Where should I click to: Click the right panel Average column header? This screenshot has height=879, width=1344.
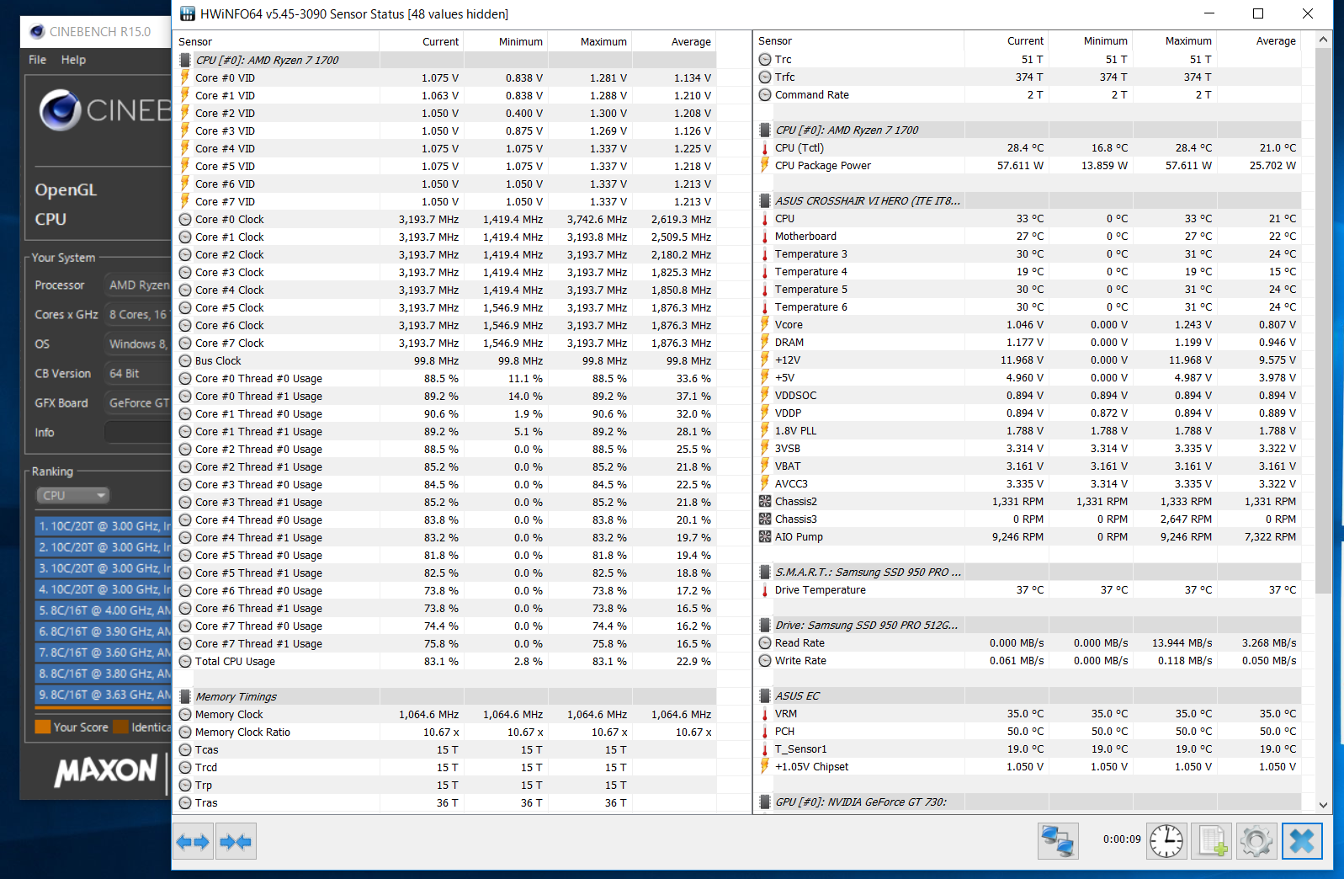(1260, 40)
